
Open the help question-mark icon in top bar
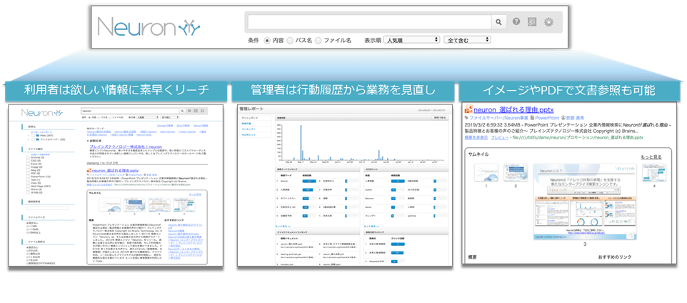tap(516, 21)
